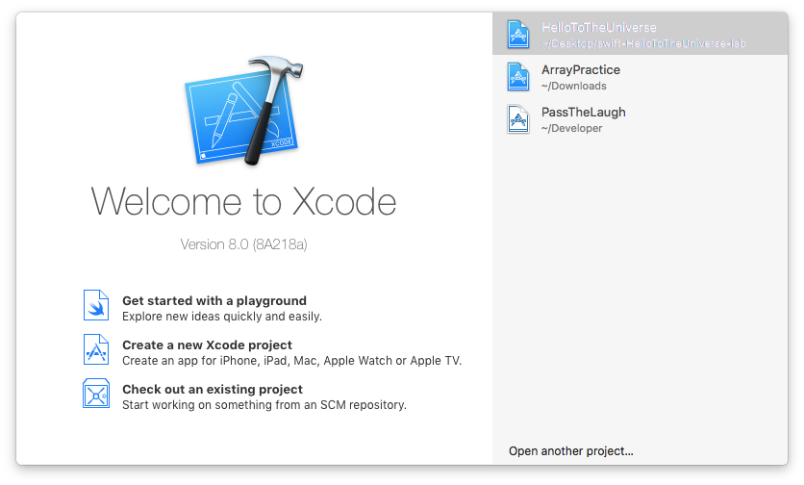Click the ~/Developer path text
The image size is (804, 485).
(x=571, y=128)
